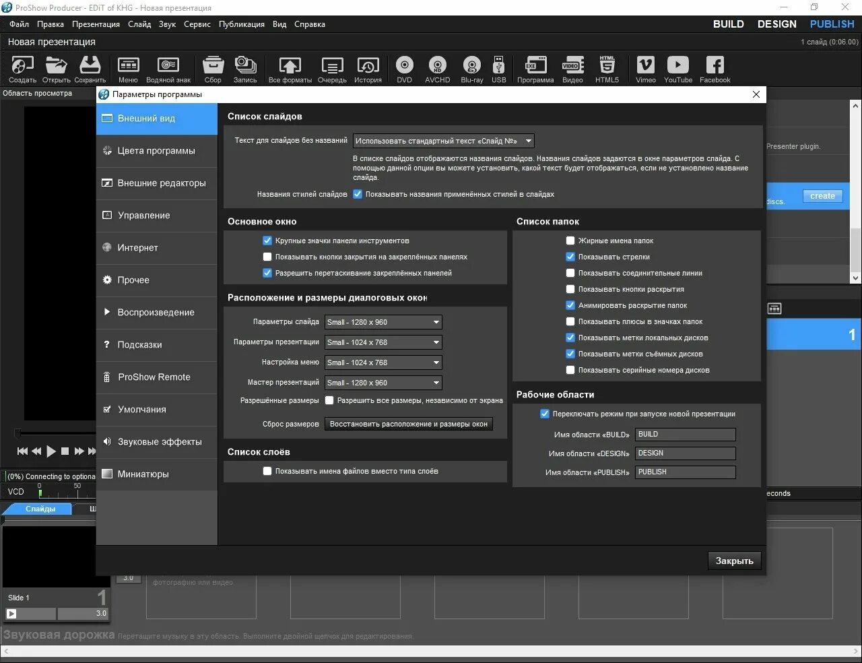Click the VCD size meter bar
862x663 pixels.
67,494
